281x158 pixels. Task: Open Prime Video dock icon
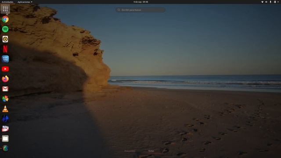pyautogui.click(x=5, y=59)
